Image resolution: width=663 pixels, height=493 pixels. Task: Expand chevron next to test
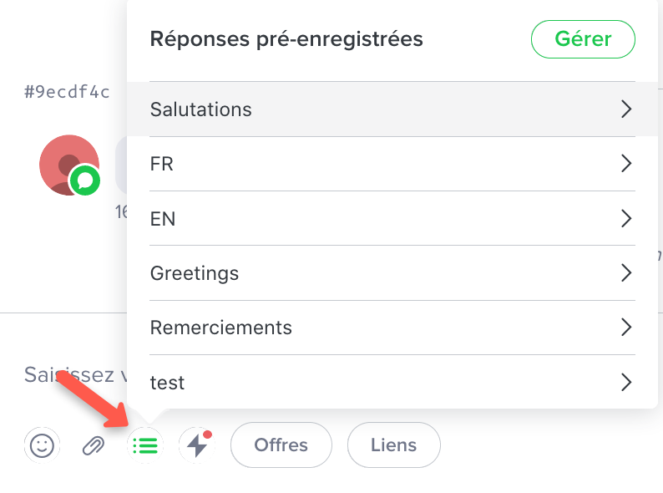tap(626, 383)
